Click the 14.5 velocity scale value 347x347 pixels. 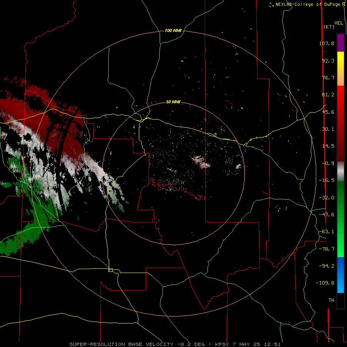point(328,146)
